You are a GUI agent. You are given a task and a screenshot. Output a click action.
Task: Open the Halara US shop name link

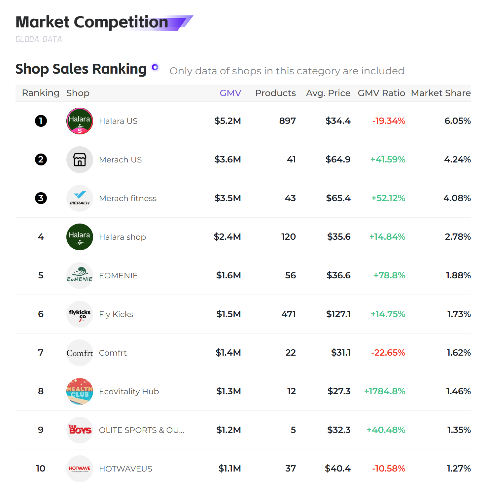118,121
